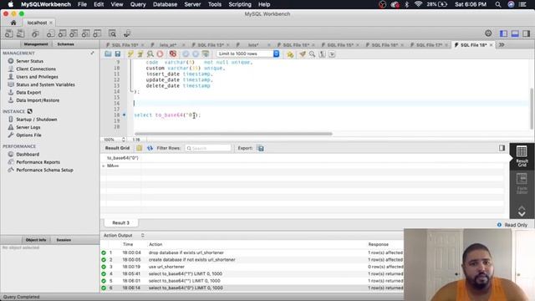Execute the whole script with the lightning icon

(x=130, y=54)
